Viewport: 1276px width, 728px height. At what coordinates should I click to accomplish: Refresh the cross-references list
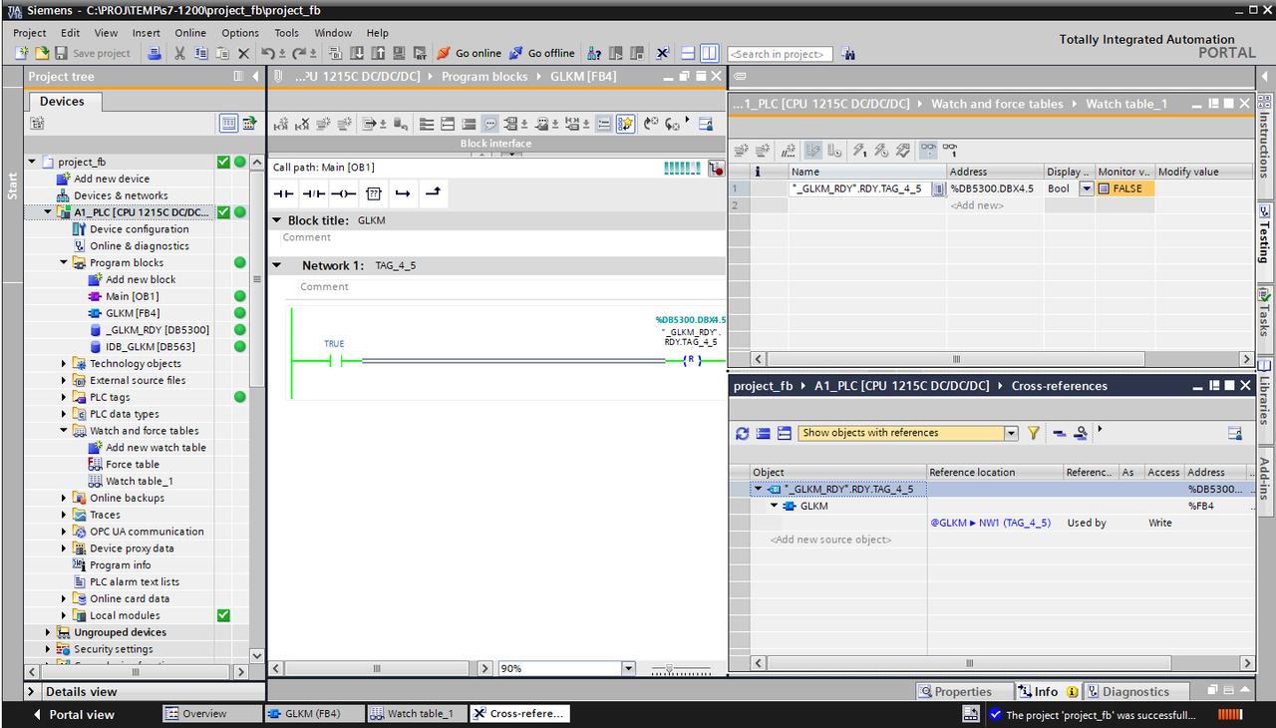point(742,433)
